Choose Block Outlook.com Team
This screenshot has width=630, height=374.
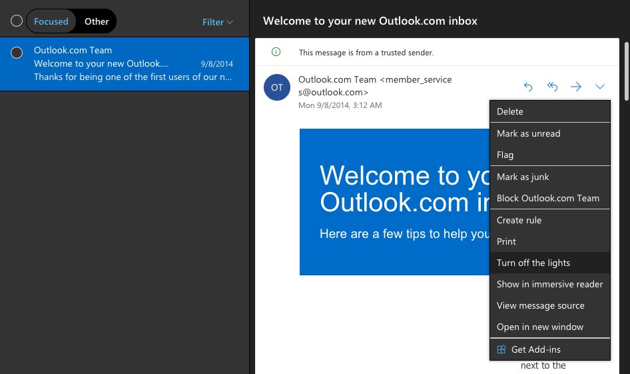coord(550,198)
